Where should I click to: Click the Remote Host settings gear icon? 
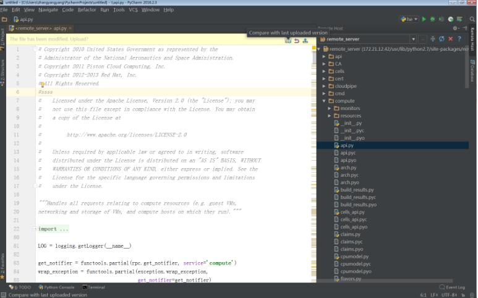(455, 28)
